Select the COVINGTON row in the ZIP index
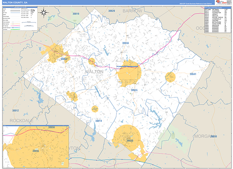The image size is (233, 169). coord(217,13)
